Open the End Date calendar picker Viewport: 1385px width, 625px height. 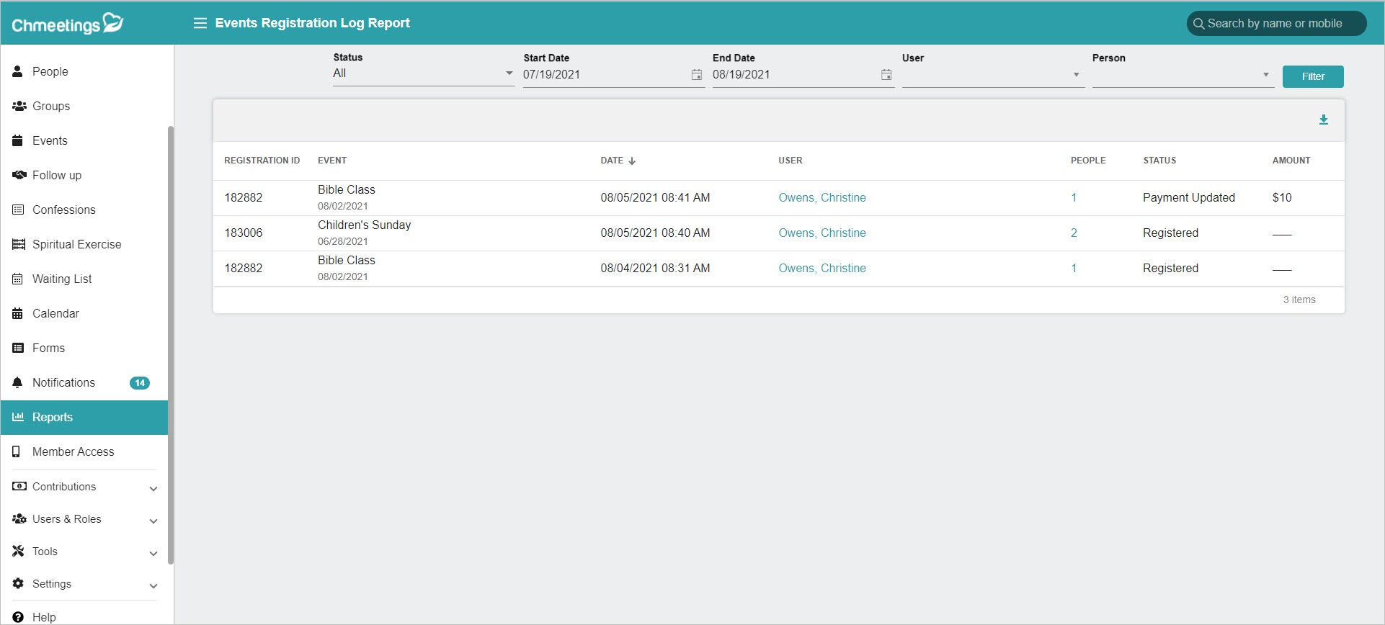click(x=886, y=75)
